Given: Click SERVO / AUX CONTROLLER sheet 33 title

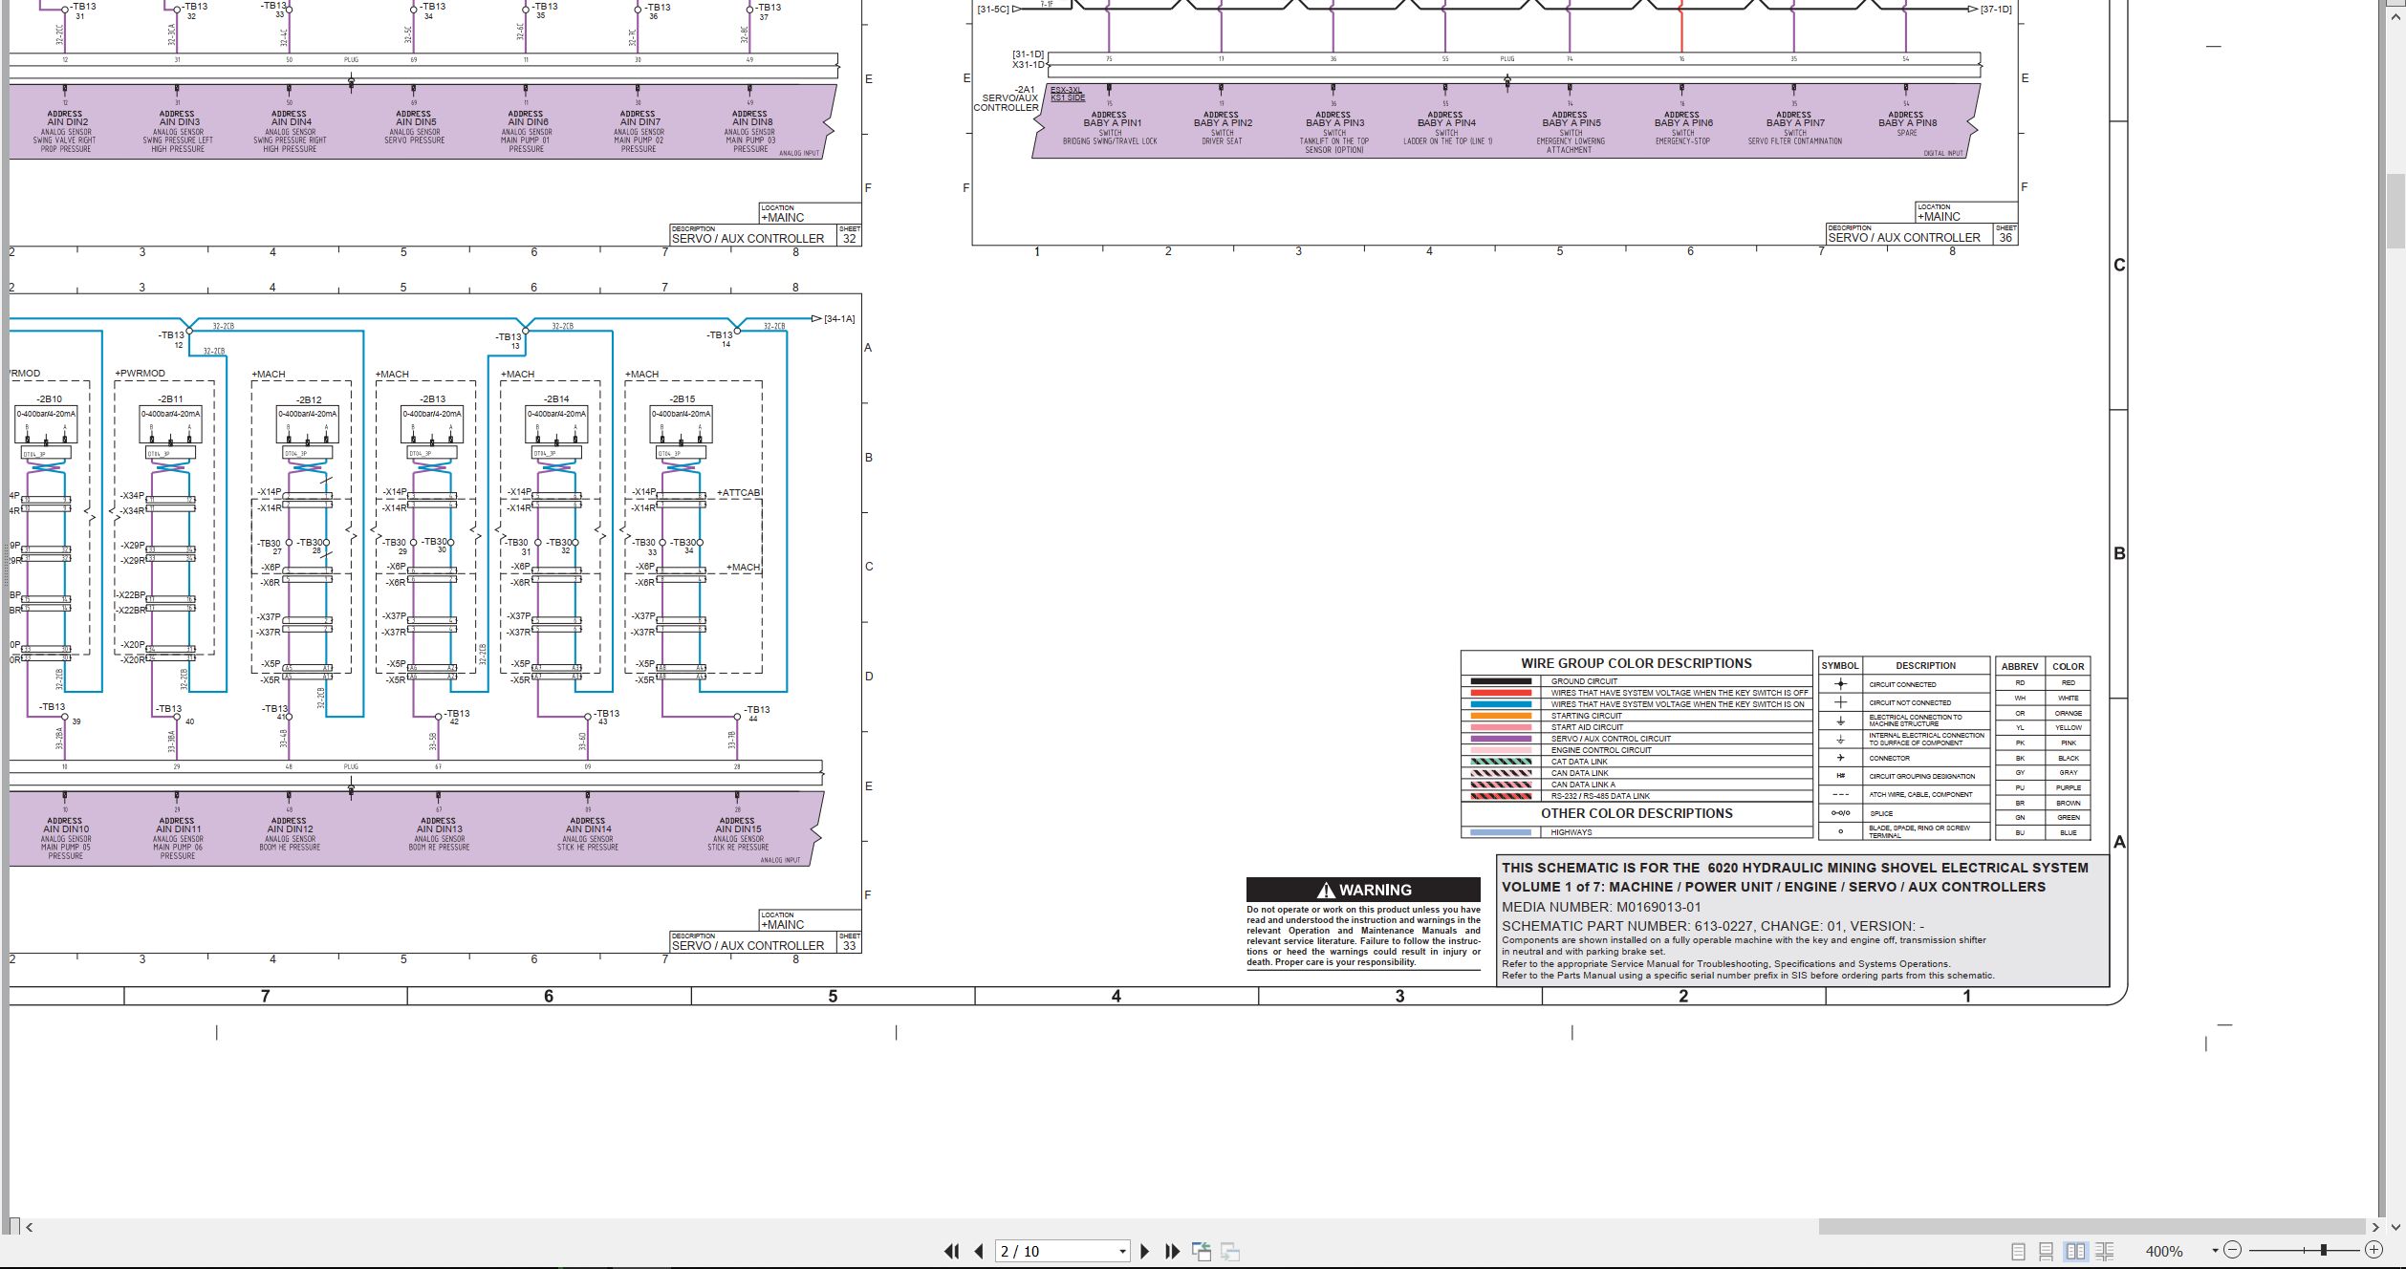Looking at the screenshot, I should [748, 945].
